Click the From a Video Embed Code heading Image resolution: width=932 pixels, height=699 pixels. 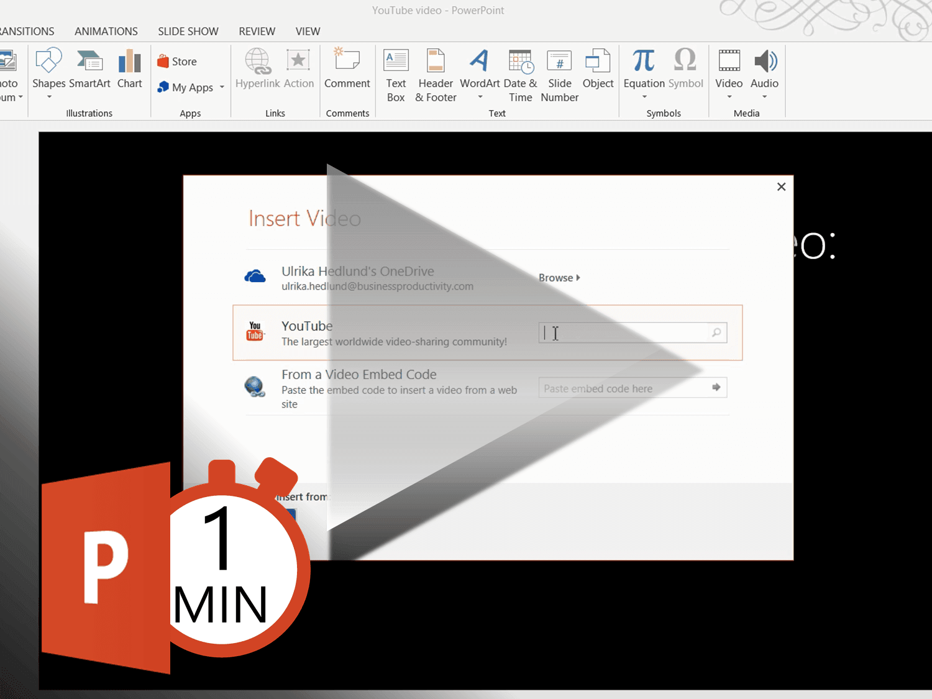coord(359,375)
